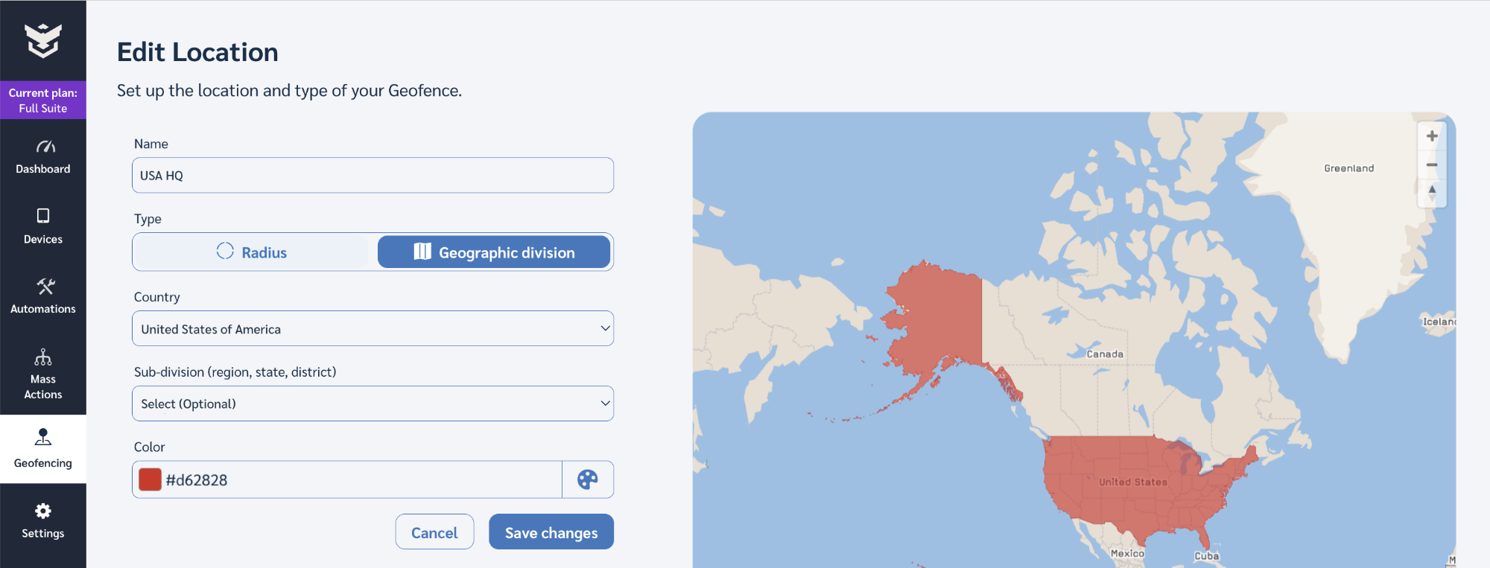
Task: Open Automations tools icon
Action: coord(45,287)
